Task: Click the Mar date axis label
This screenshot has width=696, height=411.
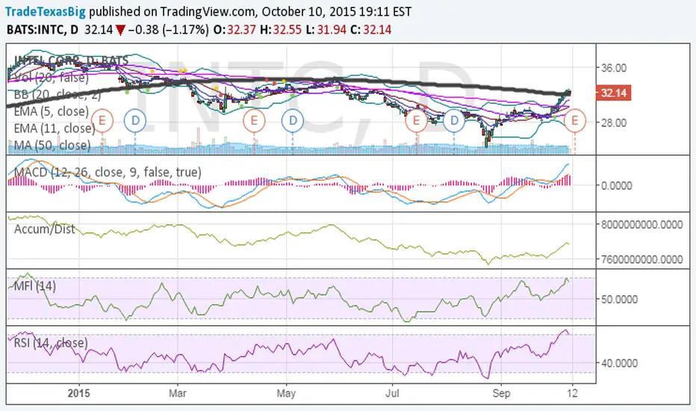Action: pyautogui.click(x=178, y=394)
